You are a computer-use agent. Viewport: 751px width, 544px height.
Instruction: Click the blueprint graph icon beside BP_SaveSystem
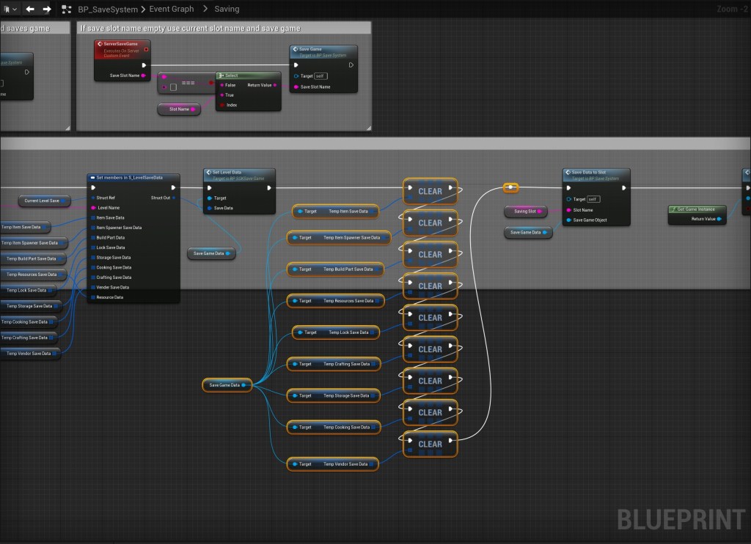point(67,10)
